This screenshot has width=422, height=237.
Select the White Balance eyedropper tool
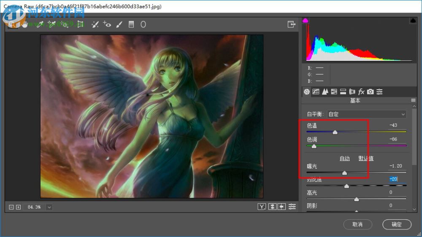click(x=40, y=24)
